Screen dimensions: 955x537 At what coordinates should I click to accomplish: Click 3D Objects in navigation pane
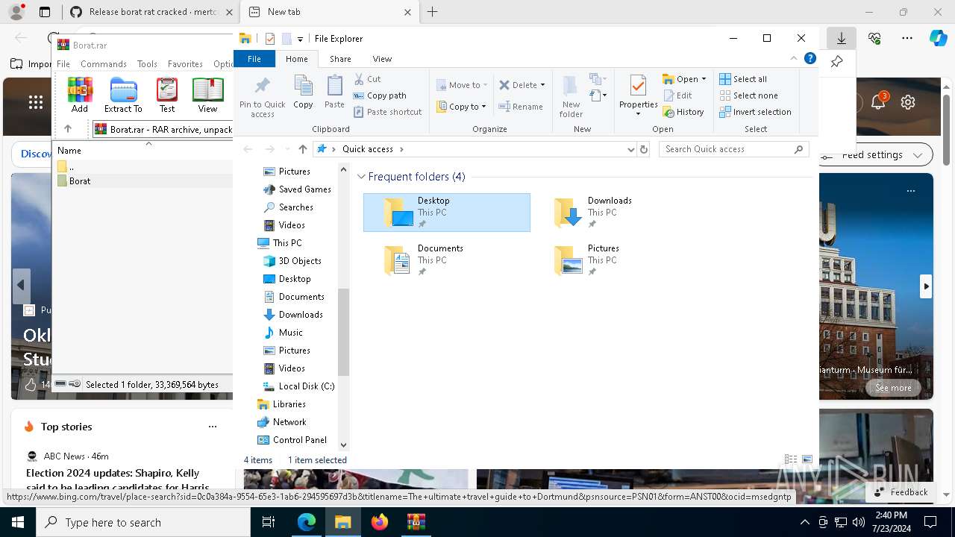point(292,261)
